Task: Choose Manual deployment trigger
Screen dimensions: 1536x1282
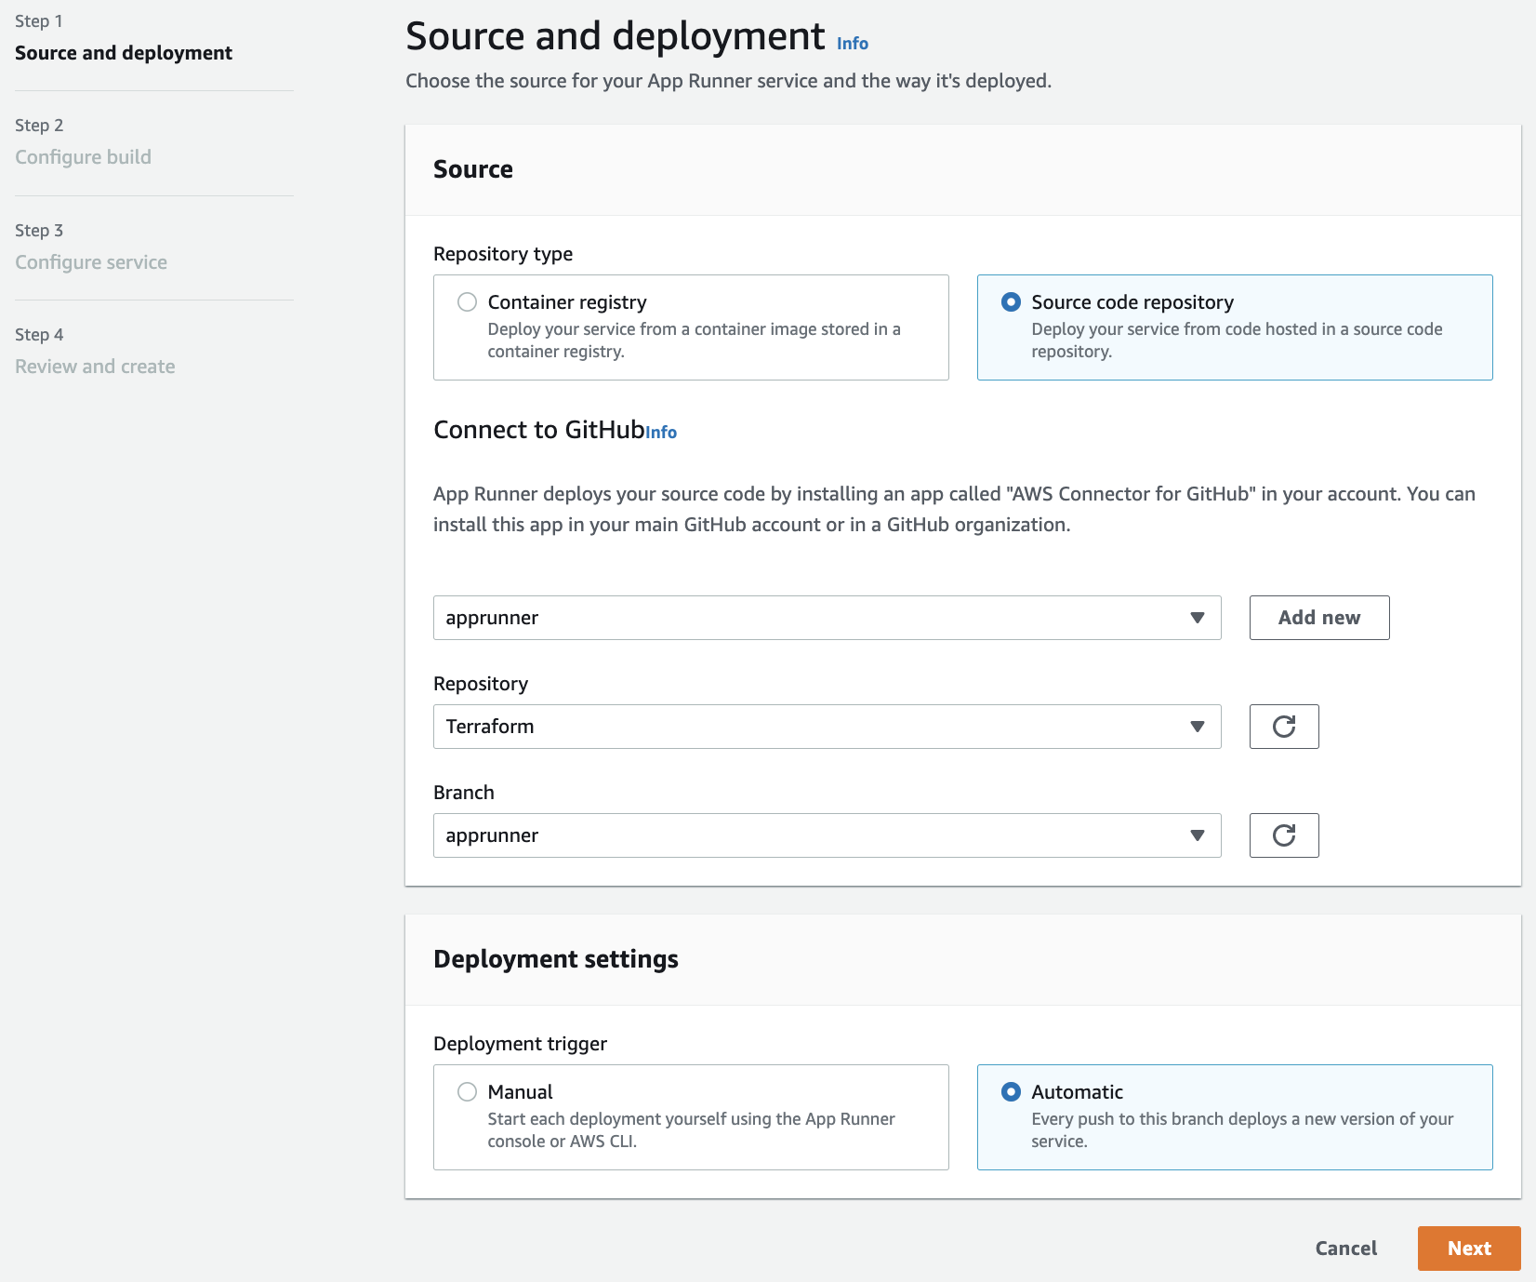Action: click(x=467, y=1092)
